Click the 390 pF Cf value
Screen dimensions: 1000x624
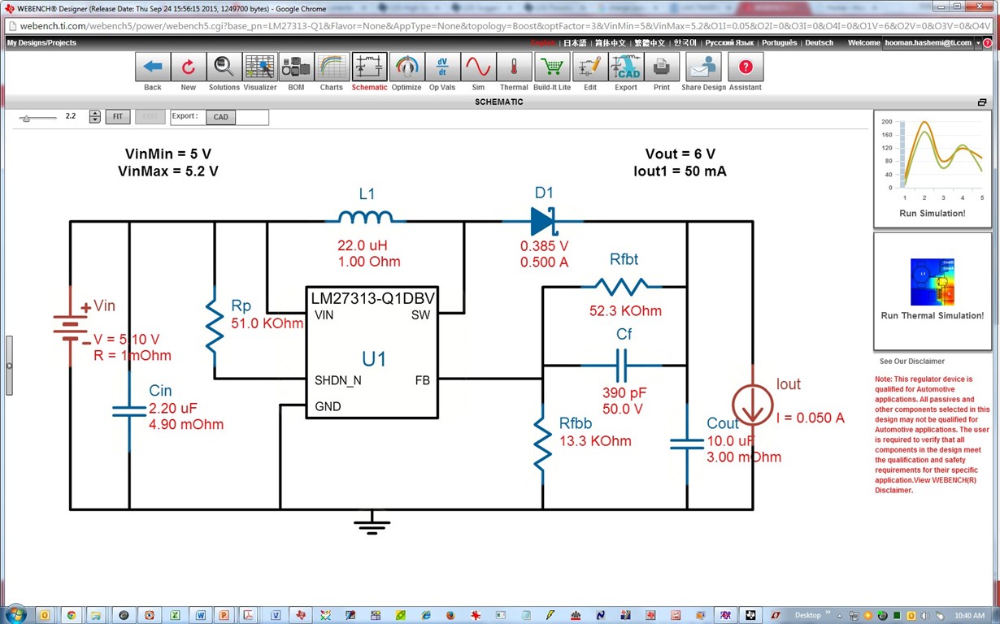(x=625, y=393)
